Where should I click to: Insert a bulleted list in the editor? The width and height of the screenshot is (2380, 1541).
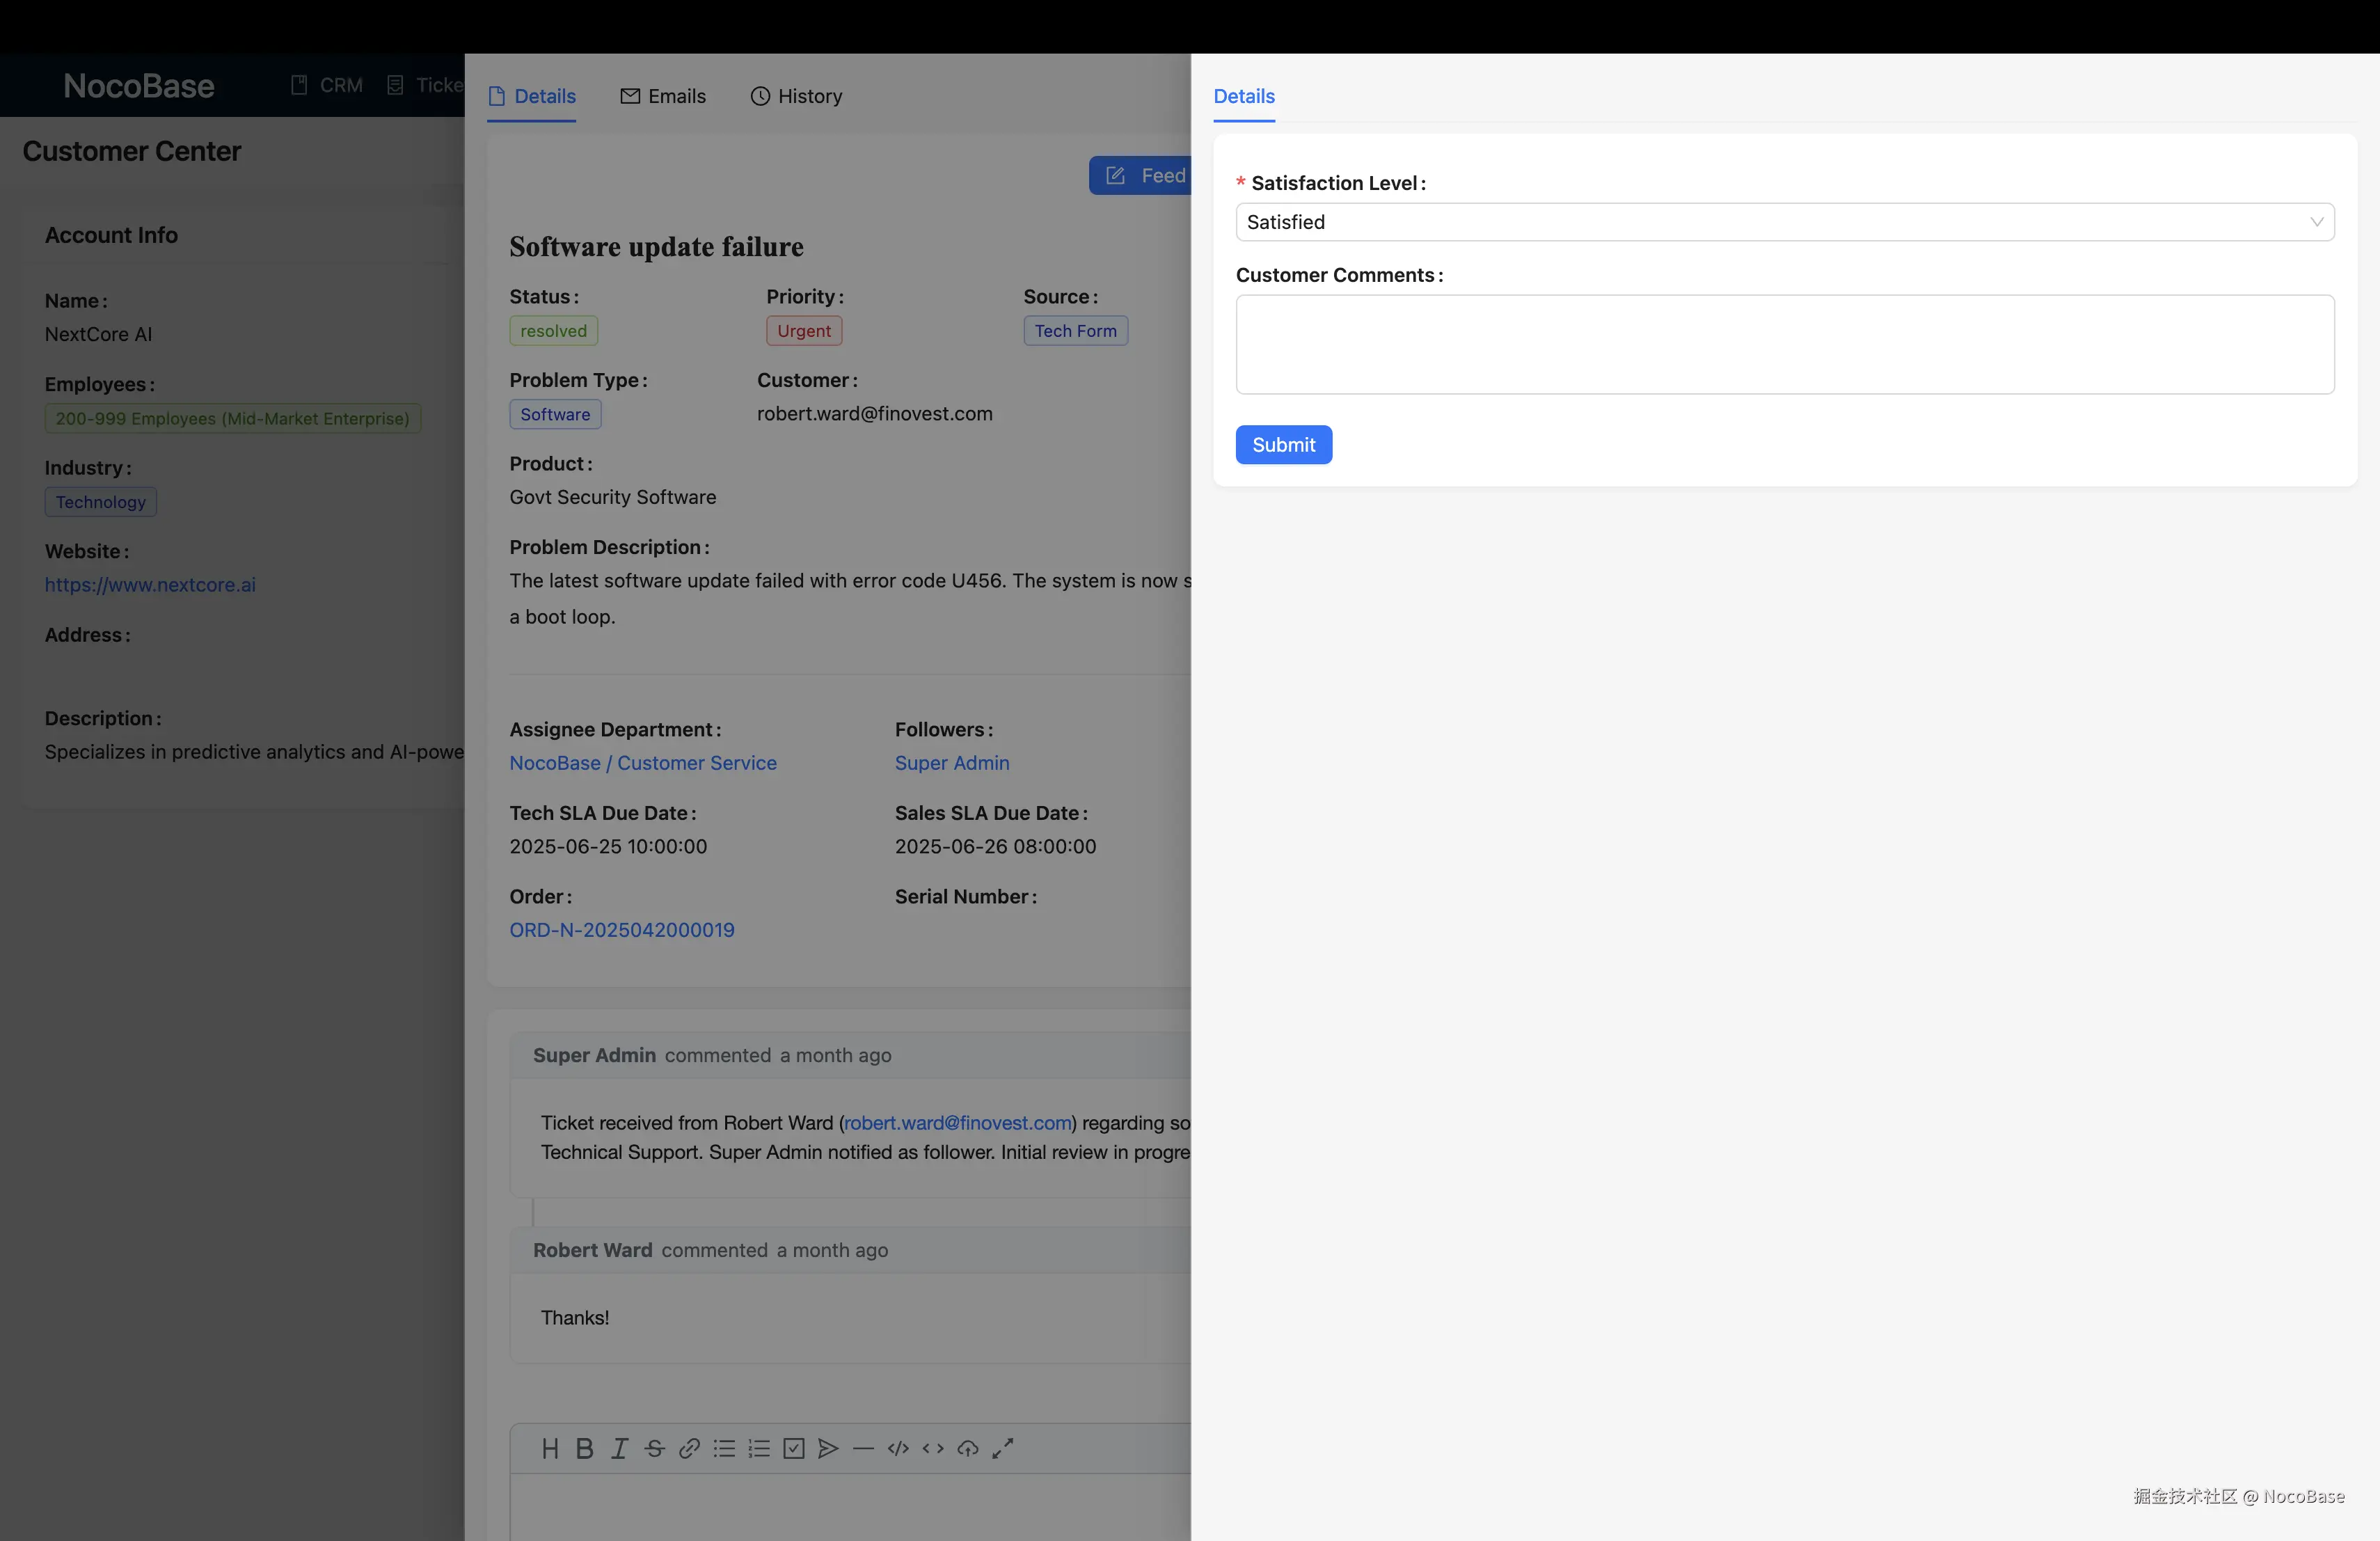(x=724, y=1448)
